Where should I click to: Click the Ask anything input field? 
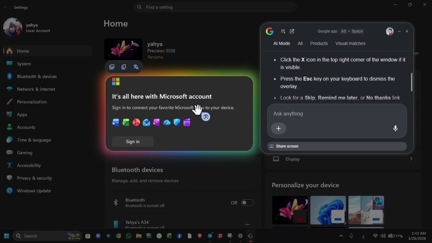click(x=337, y=114)
